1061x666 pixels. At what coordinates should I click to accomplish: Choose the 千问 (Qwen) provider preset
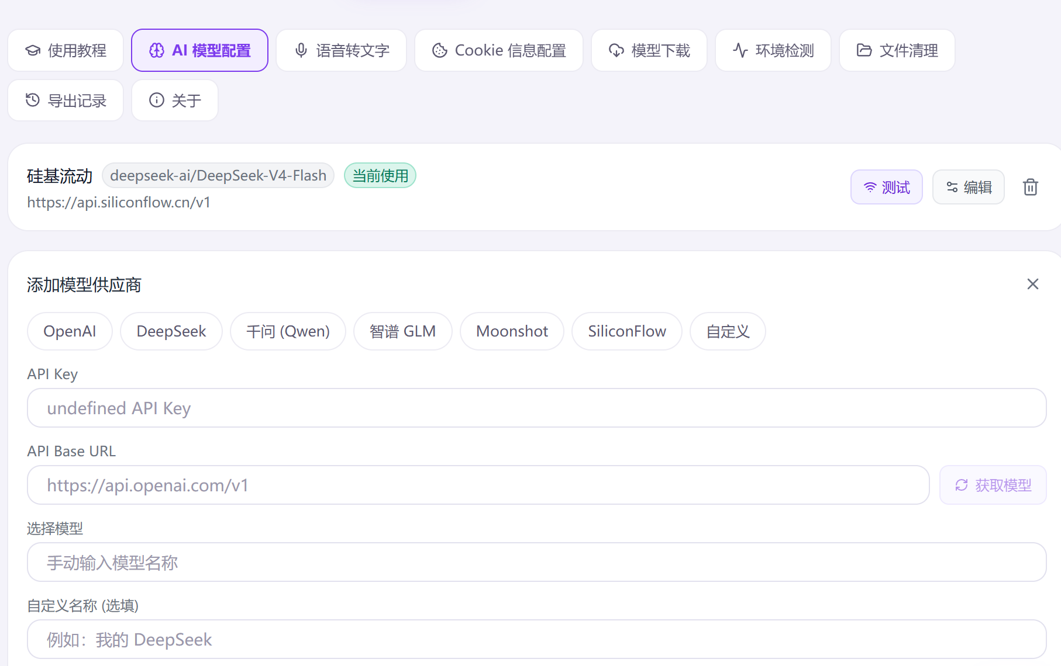[x=288, y=331]
